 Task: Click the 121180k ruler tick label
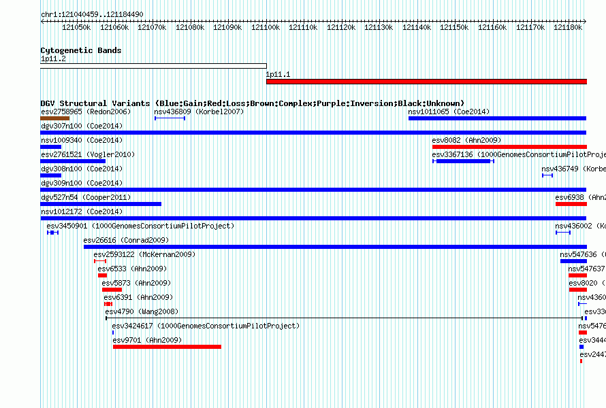pos(568,27)
